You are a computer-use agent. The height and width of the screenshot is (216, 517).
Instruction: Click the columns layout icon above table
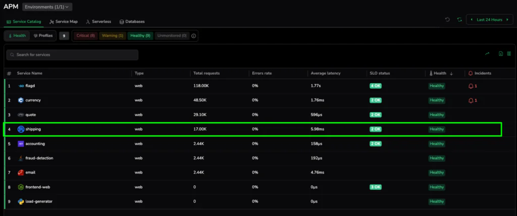(509, 54)
